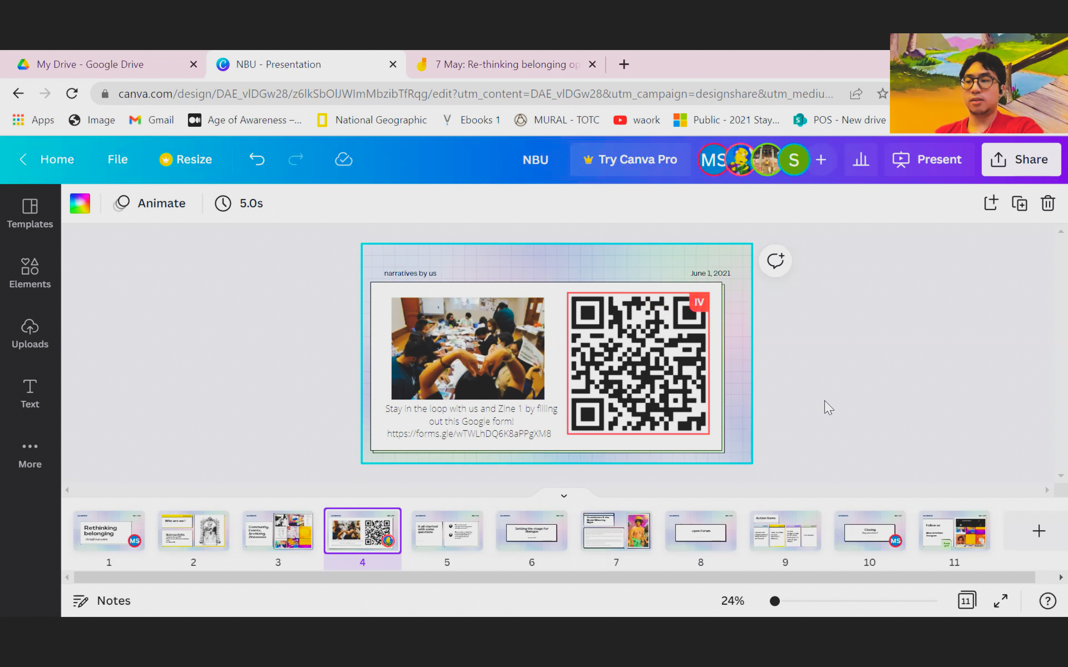Click the Share button
The width and height of the screenshot is (1068, 667).
[x=1021, y=159]
